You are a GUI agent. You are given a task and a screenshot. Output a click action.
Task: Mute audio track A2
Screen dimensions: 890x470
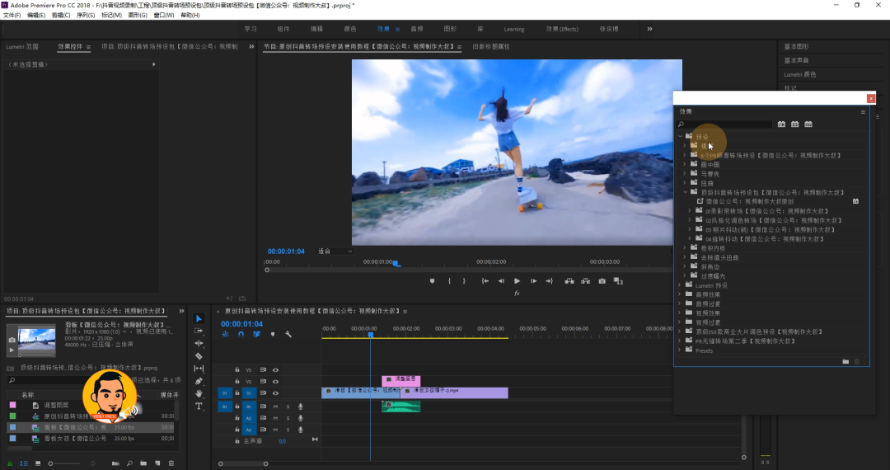pyautogui.click(x=275, y=418)
